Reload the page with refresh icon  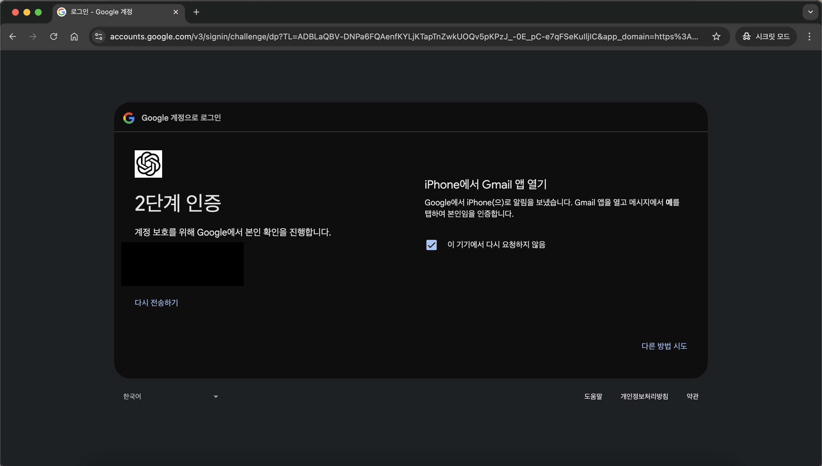coord(53,37)
